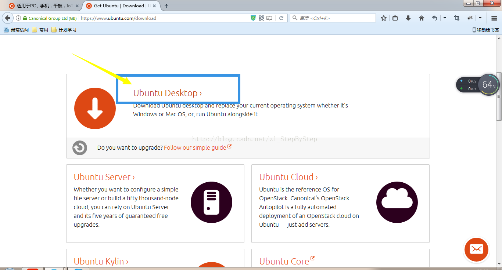Click the 64% memory usage floating widget

point(489,85)
